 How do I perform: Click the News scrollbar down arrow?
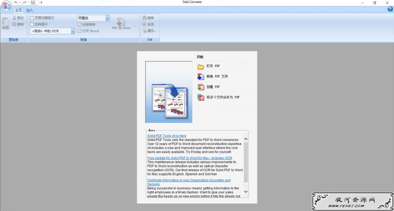tap(246, 192)
